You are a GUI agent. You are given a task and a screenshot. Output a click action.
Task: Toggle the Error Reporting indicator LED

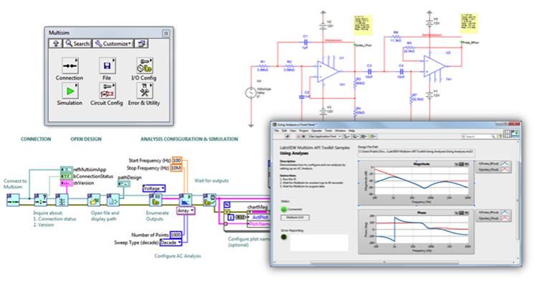coord(284,237)
